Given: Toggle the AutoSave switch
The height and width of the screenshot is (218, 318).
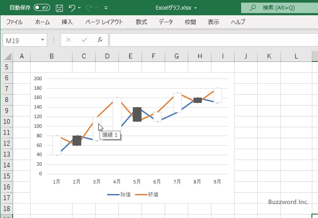Looking at the screenshot, I should point(42,8).
